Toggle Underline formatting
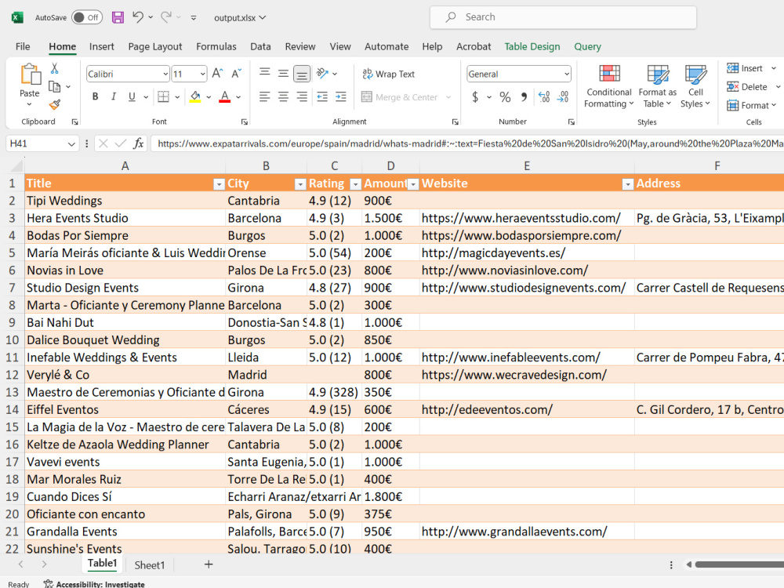 click(132, 96)
